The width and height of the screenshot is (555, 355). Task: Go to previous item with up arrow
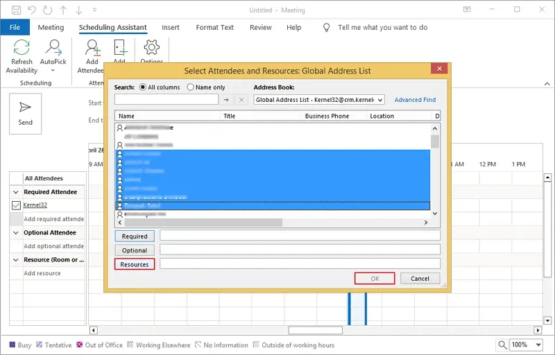tap(63, 10)
